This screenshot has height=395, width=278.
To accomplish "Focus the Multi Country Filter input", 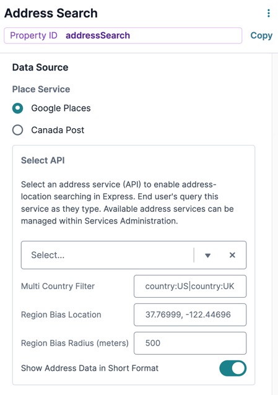I will [x=190, y=286].
